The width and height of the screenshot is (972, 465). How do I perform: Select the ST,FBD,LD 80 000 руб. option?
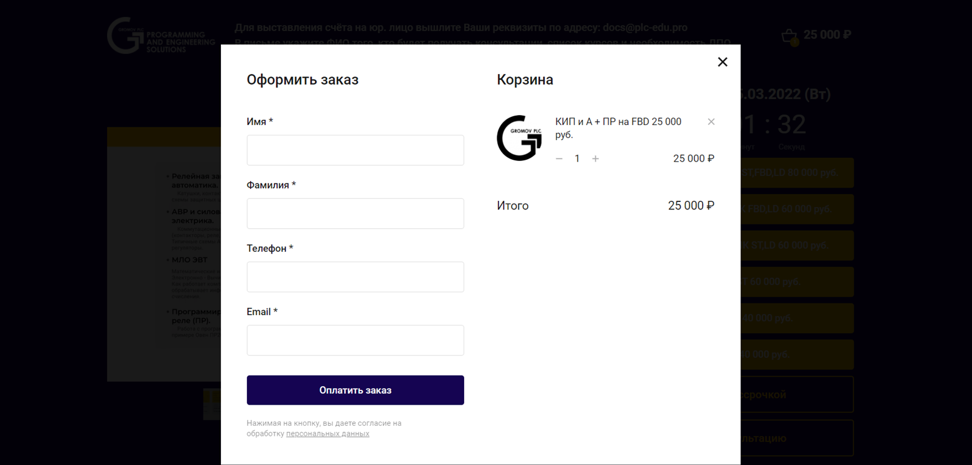[x=797, y=173]
